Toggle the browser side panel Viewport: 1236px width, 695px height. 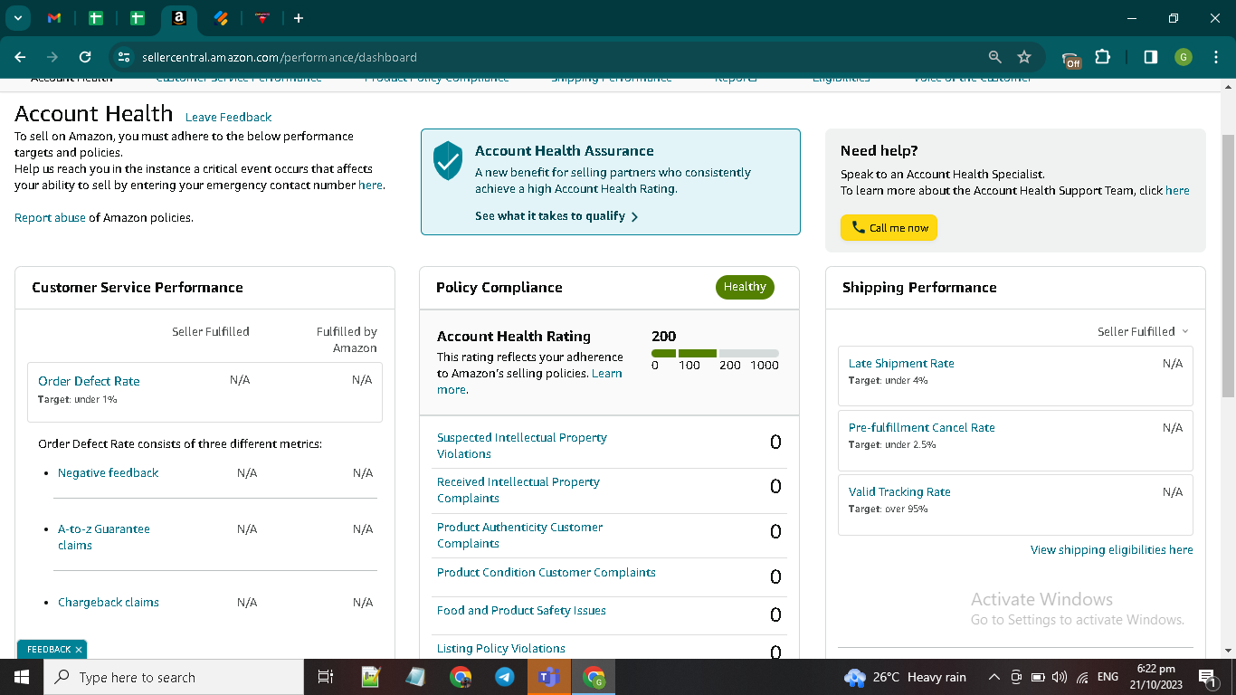pyautogui.click(x=1150, y=57)
